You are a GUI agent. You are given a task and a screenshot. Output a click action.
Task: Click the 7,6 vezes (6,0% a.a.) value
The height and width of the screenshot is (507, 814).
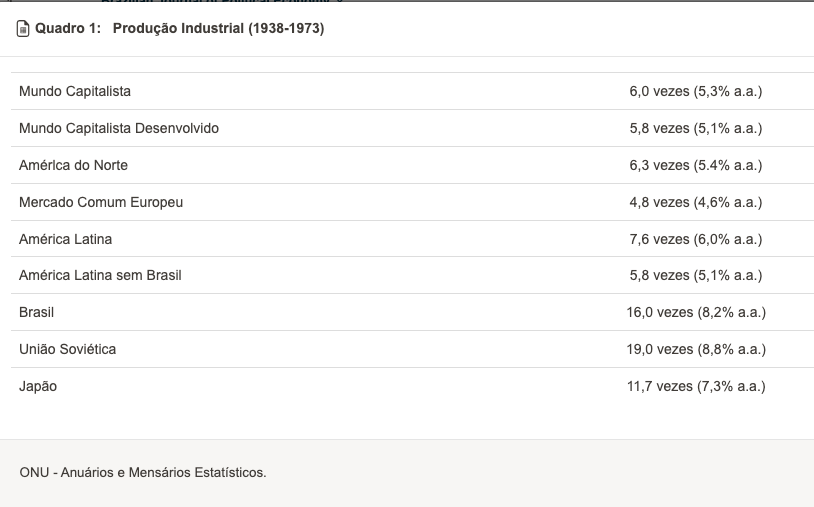coord(695,239)
